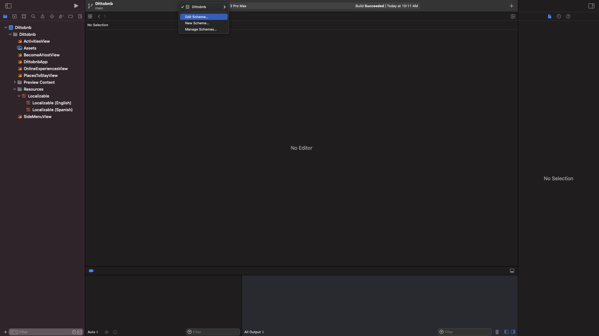Open the All Output dropdown
Screen dimensions: 599x336
254,332
